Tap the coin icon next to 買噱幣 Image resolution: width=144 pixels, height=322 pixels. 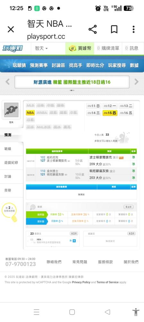[x=72, y=49]
